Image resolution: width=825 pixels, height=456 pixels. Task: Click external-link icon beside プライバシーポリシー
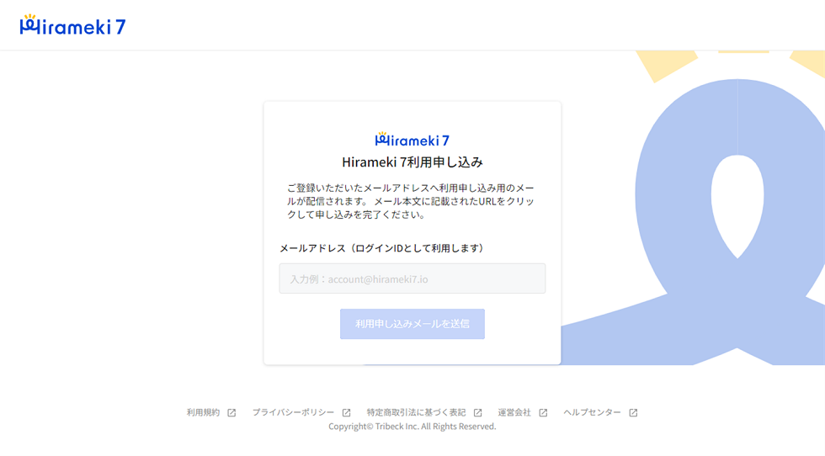coord(346,413)
